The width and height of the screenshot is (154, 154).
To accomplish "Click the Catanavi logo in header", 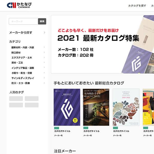I will tap(19, 5).
